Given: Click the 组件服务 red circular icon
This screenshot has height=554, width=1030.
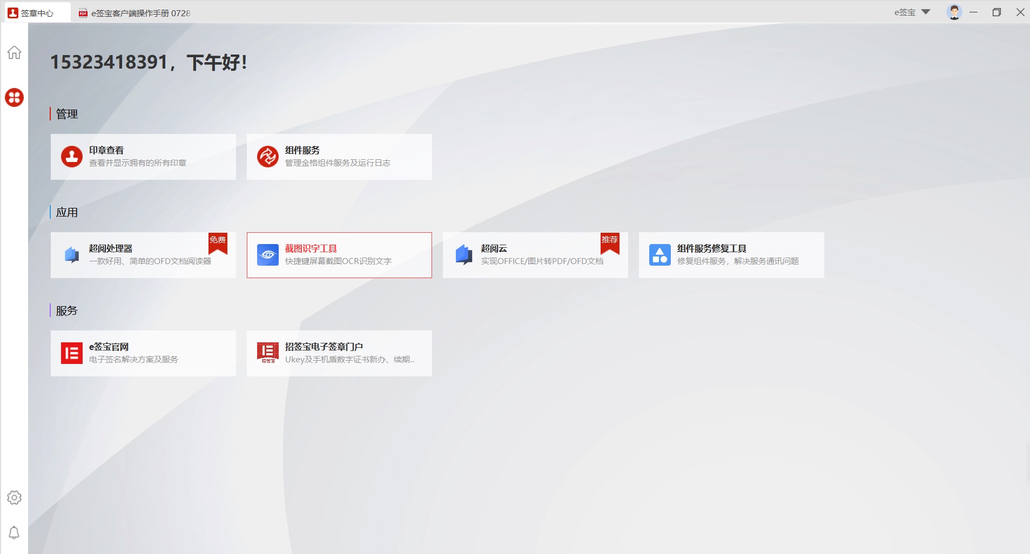Looking at the screenshot, I should tap(267, 157).
